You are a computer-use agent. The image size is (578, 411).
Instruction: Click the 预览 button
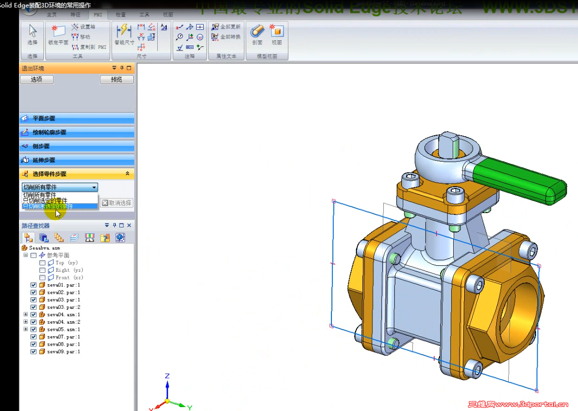(x=116, y=79)
